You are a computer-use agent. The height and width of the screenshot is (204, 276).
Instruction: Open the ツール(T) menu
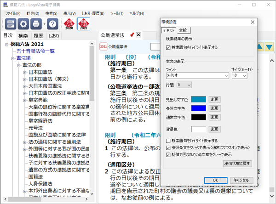pyautogui.click(x=117, y=13)
